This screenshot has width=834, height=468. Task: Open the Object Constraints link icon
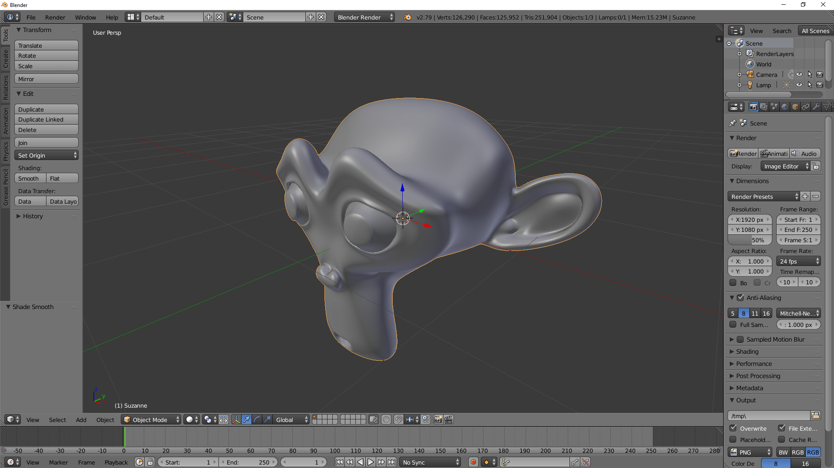(x=806, y=107)
